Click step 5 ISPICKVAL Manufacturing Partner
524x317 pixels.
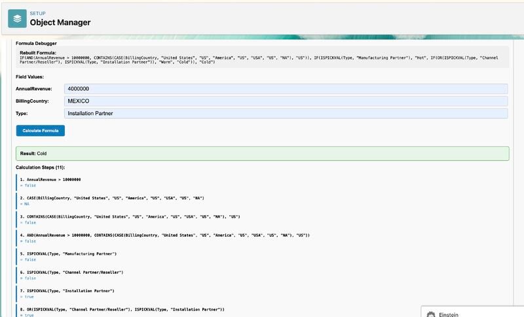pos(68,254)
